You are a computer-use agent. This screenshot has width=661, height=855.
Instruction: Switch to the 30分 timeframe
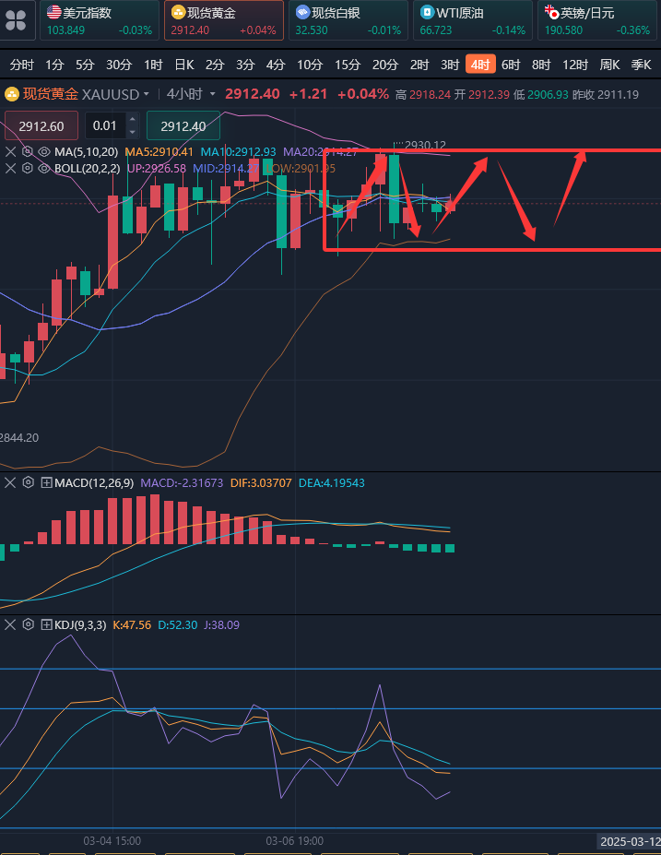pos(119,65)
